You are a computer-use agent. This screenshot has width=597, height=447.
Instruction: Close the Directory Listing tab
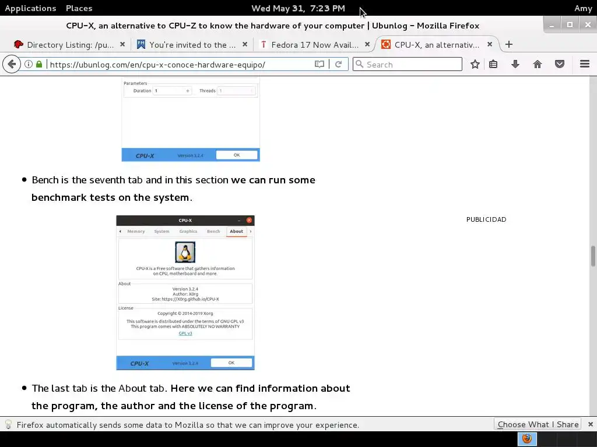[122, 44]
